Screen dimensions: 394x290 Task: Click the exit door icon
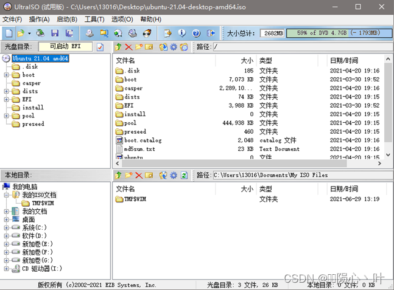click(211, 33)
